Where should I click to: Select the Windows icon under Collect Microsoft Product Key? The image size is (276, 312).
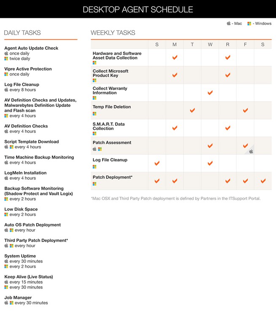coord(95,80)
